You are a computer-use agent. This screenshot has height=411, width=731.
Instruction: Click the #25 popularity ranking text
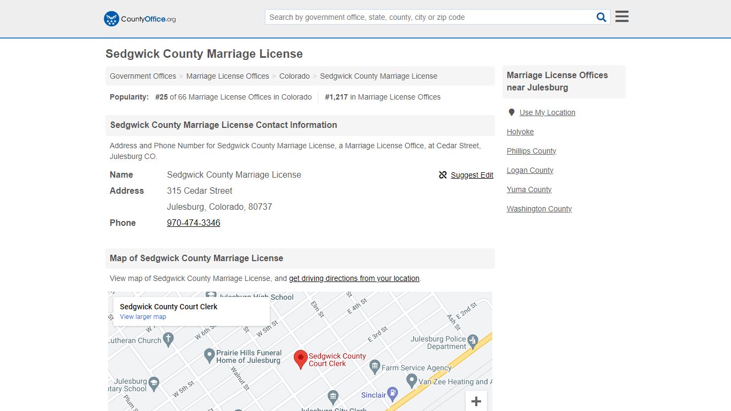(162, 97)
